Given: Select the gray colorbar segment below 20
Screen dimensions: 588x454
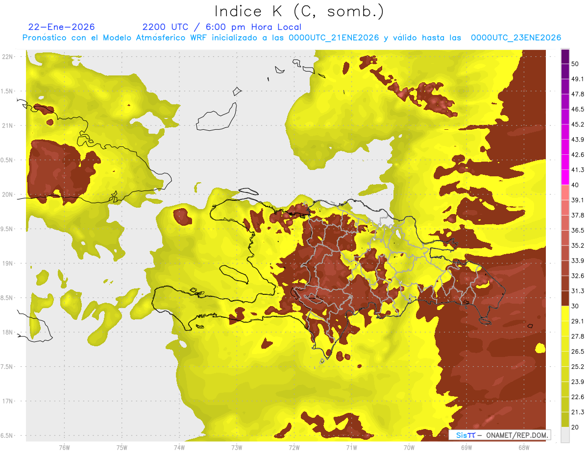Looking at the screenshot, I should [565, 435].
